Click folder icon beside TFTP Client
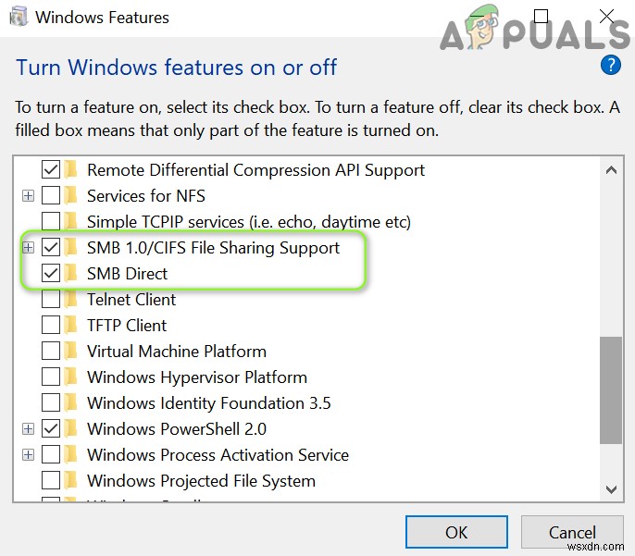 72,326
